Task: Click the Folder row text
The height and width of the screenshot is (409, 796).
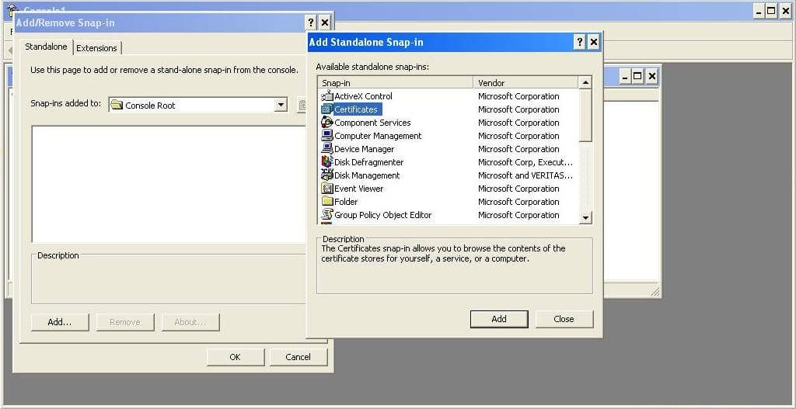Action: (346, 202)
